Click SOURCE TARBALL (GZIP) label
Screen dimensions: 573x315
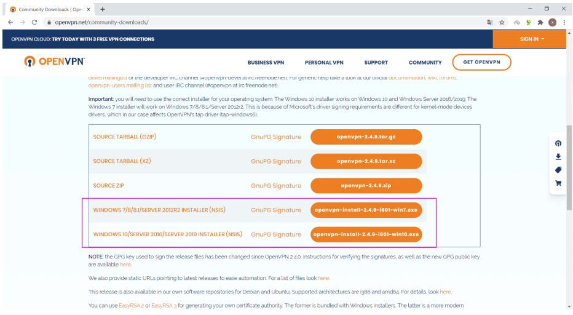pyautogui.click(x=125, y=137)
